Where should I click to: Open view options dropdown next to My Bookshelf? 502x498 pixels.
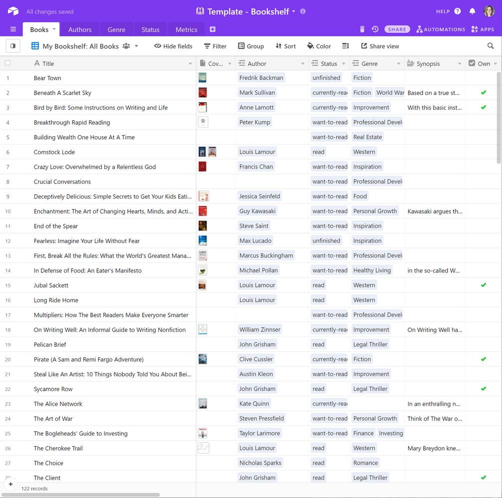pyautogui.click(x=136, y=46)
